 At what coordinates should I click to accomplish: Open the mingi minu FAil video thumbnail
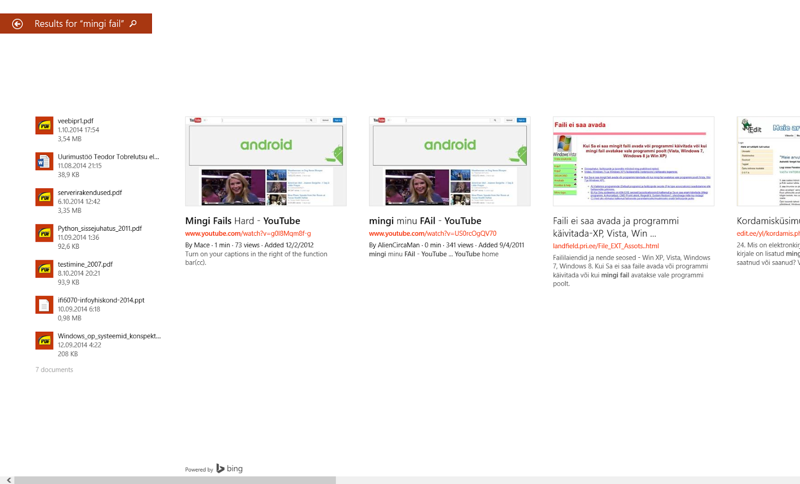pyautogui.click(x=449, y=161)
